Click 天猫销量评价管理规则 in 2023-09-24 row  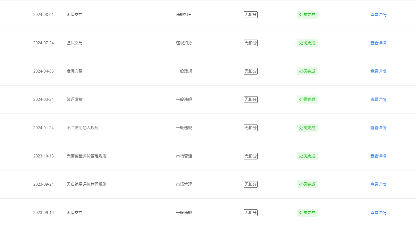pyautogui.click(x=87, y=184)
